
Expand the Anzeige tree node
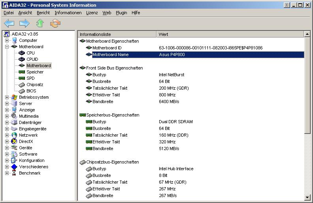(x=7, y=110)
